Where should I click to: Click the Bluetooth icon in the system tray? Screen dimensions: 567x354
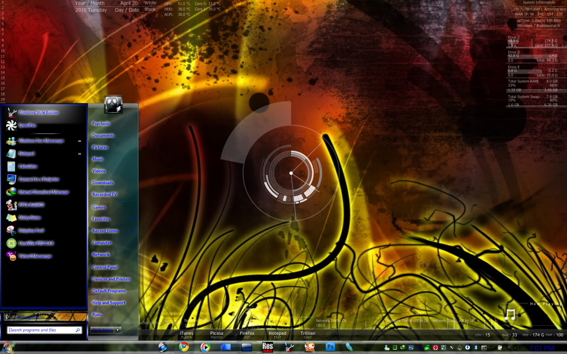tap(476, 348)
